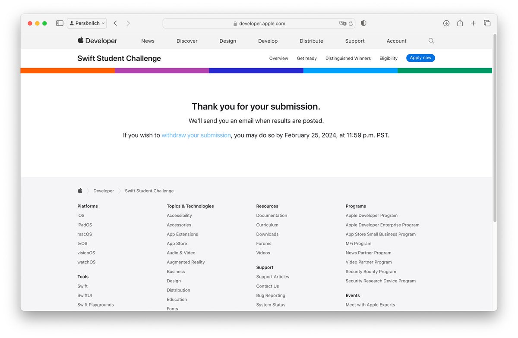The width and height of the screenshot is (518, 338).
Task: Open the System Status footer link
Action: [271, 305]
